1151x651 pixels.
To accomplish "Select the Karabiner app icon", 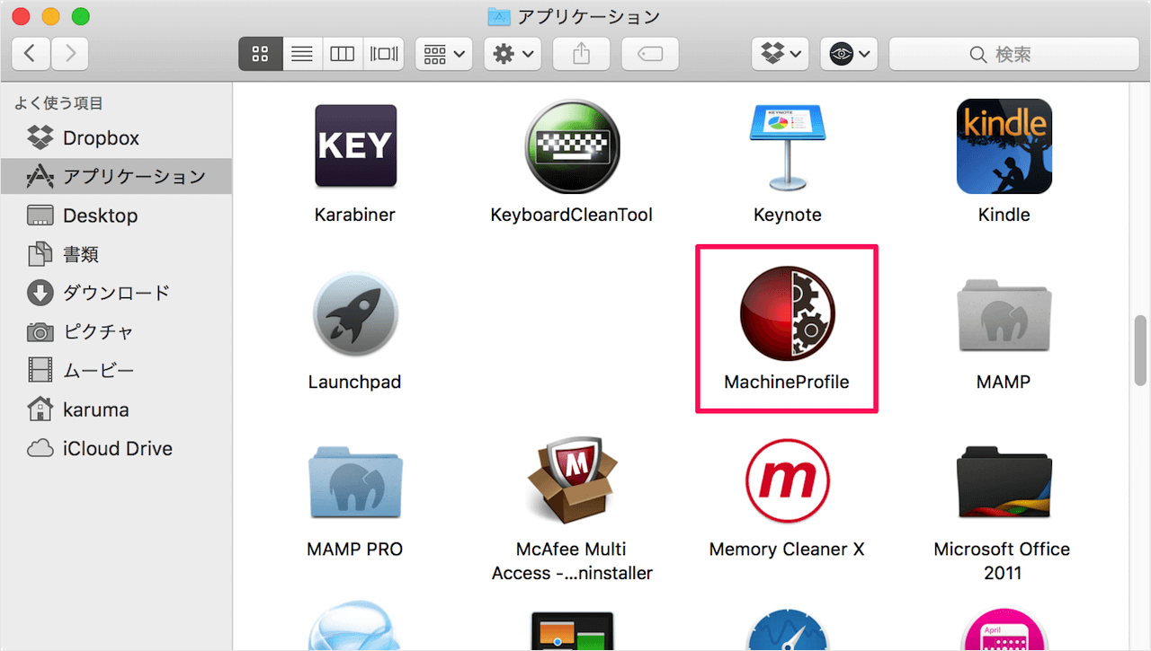I will [x=354, y=145].
